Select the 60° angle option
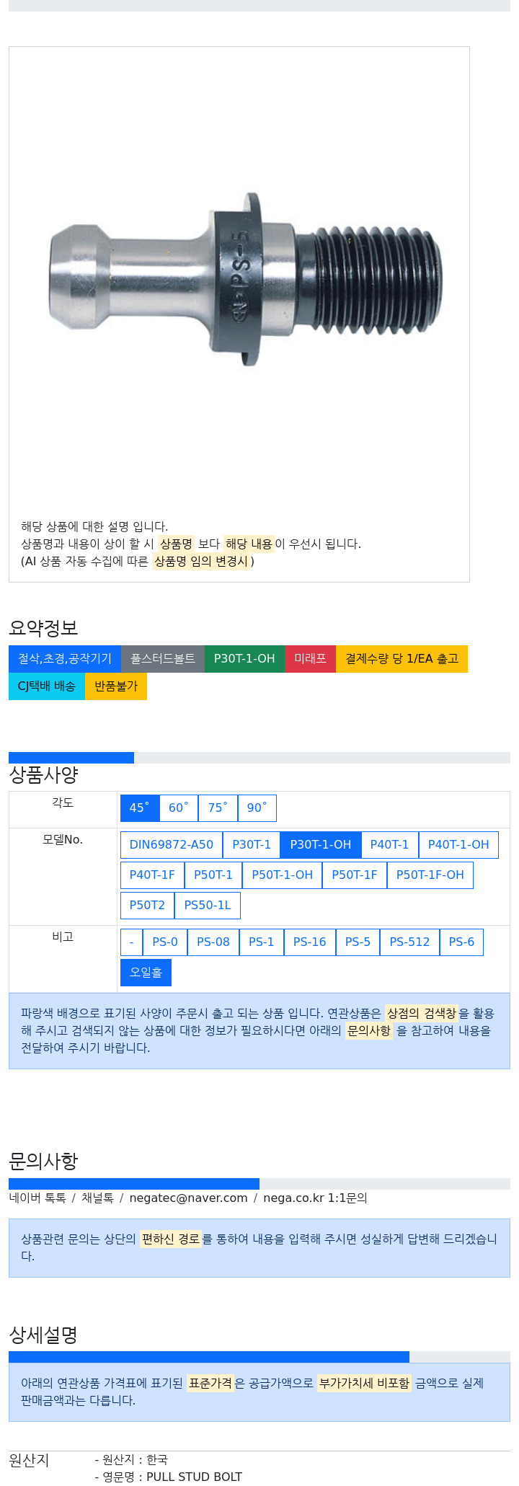Viewport: 519px width, 1486px height. [x=179, y=808]
